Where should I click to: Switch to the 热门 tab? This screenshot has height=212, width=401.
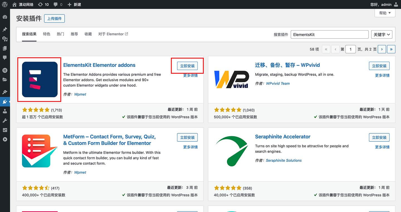pyautogui.click(x=60, y=34)
